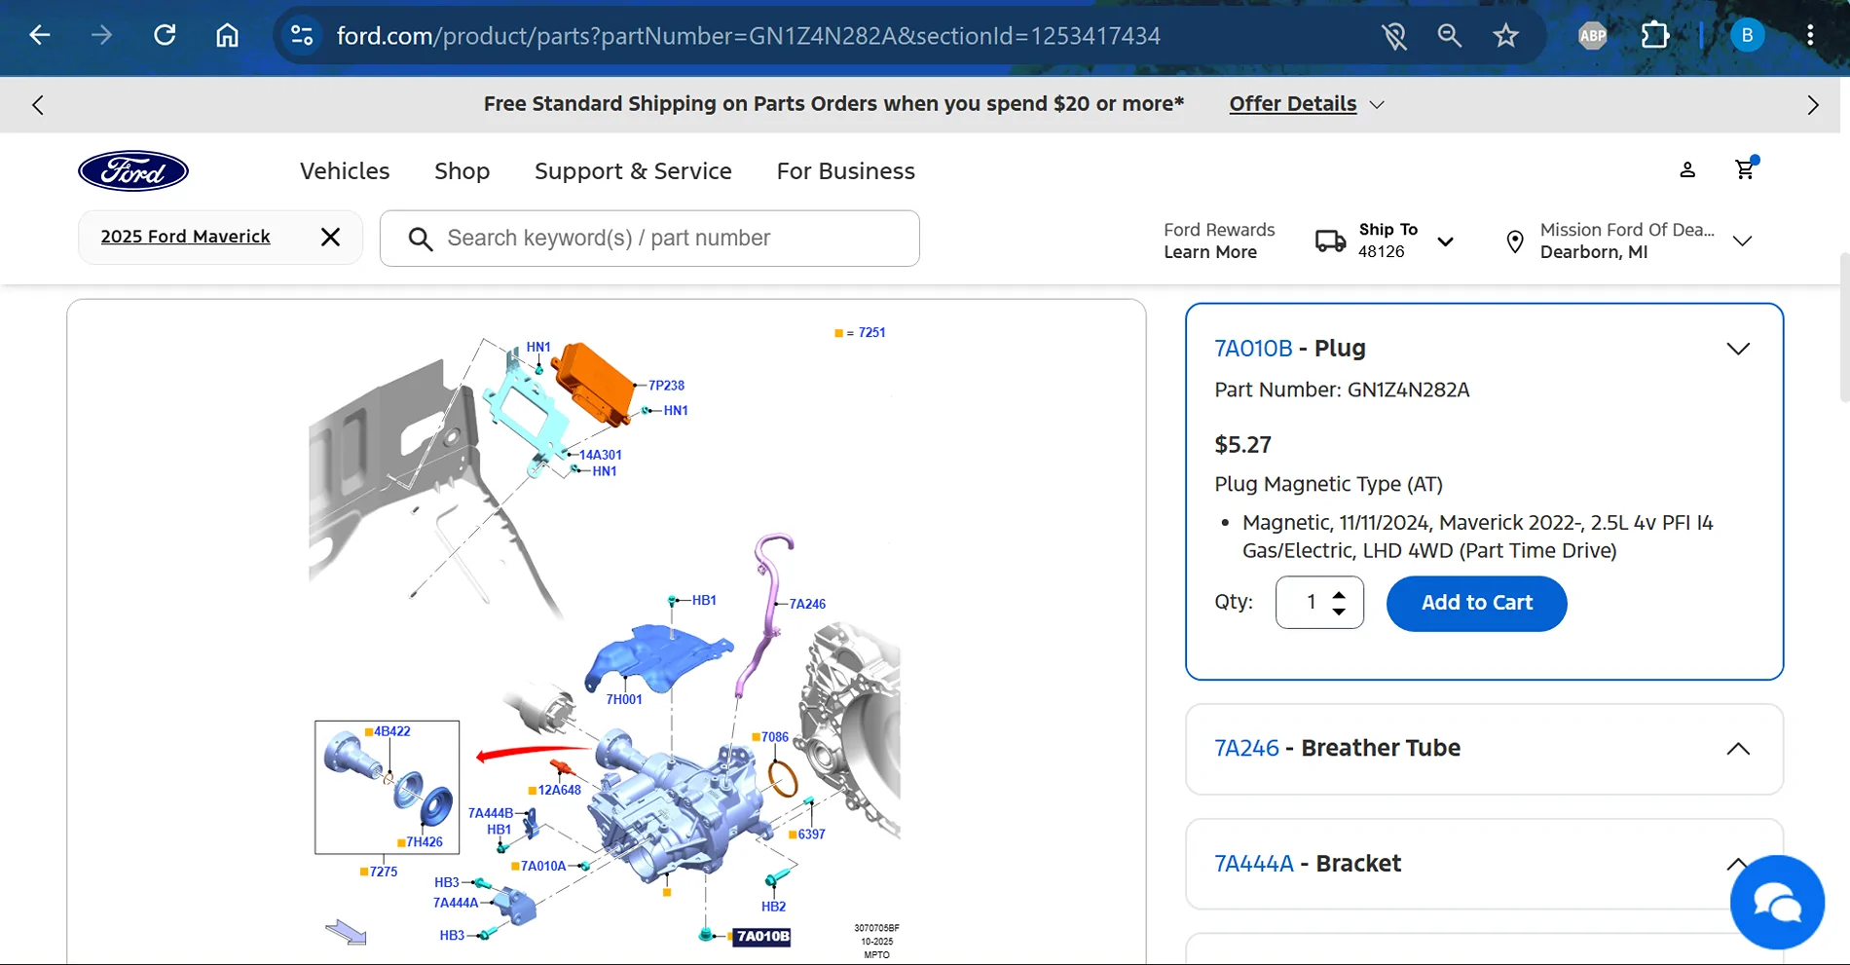Image resolution: width=1850 pixels, height=965 pixels.
Task: Go back to the previous browser page
Action: pyautogui.click(x=39, y=36)
